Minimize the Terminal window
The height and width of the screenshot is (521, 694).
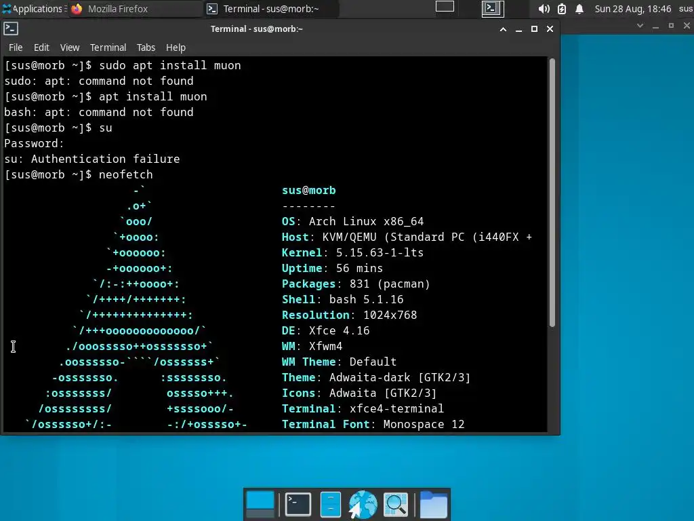click(518, 29)
